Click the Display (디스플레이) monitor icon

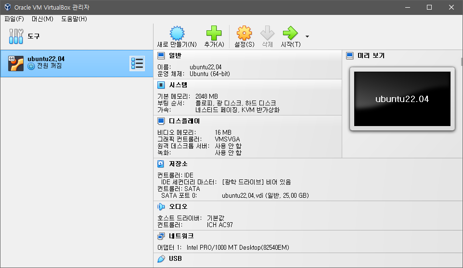161,121
